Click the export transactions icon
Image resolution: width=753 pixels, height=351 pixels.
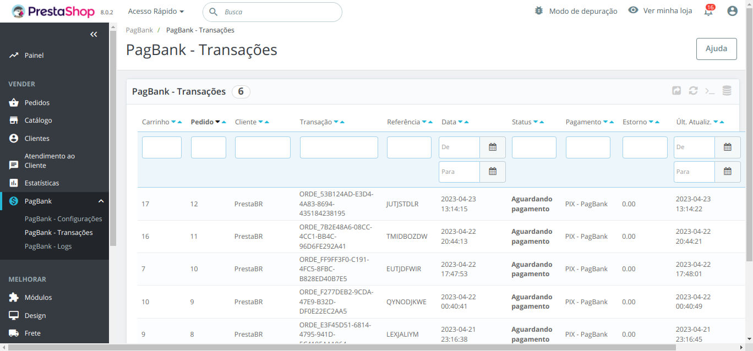676,91
